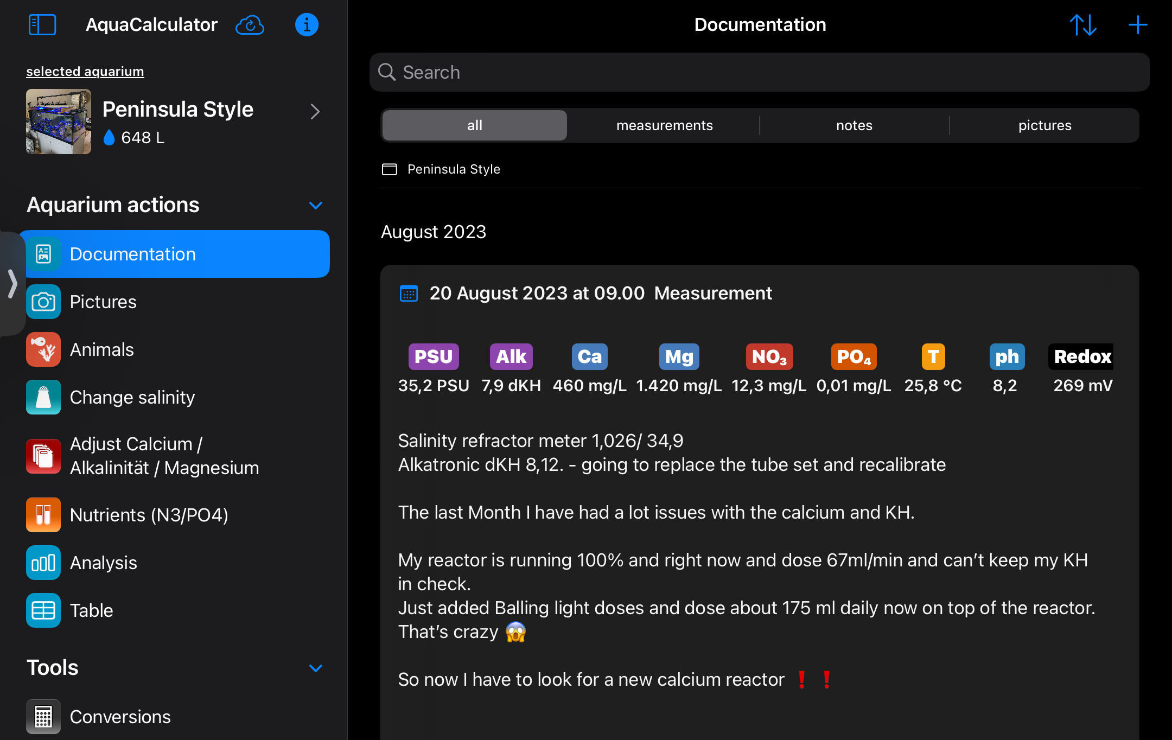Open Change salinity action

[x=132, y=397]
